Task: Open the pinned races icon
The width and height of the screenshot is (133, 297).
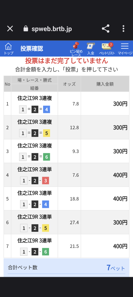Action: (x=76, y=49)
